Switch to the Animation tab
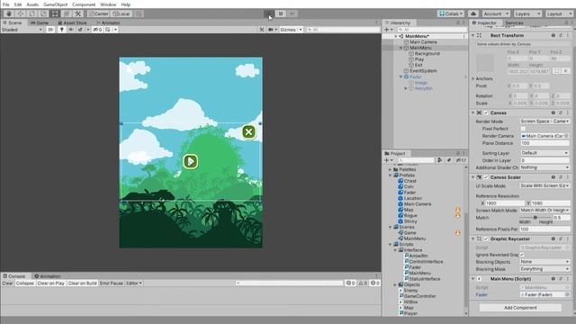Screen dimensions: 576x324 (x=48, y=276)
